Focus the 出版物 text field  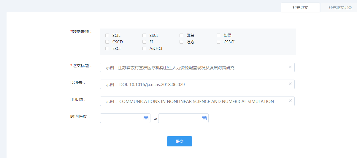197,101
